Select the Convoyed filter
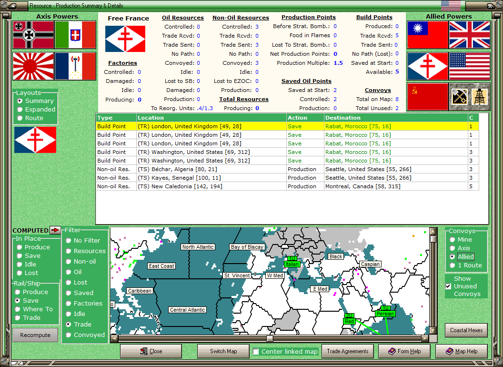Image resolution: width=503 pixels, height=367 pixels. click(85, 335)
